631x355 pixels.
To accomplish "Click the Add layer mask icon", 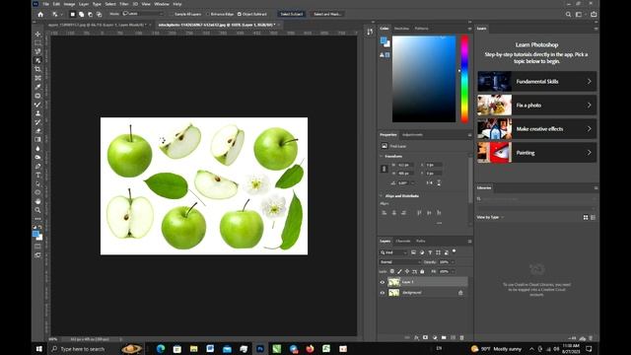I will point(425,337).
